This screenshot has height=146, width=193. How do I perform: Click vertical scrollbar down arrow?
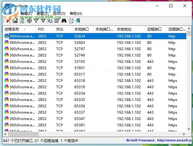point(189,129)
